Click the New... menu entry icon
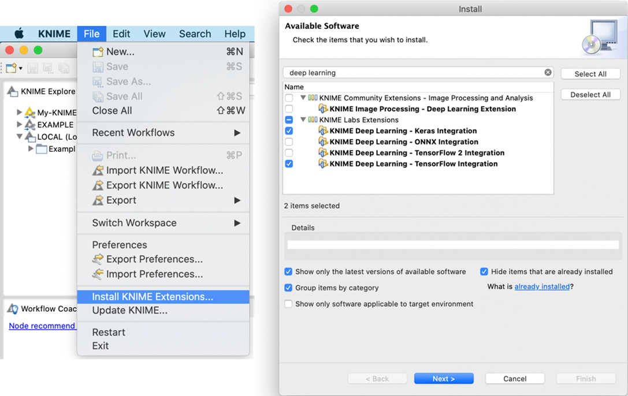This screenshot has height=396, width=628. [98, 52]
